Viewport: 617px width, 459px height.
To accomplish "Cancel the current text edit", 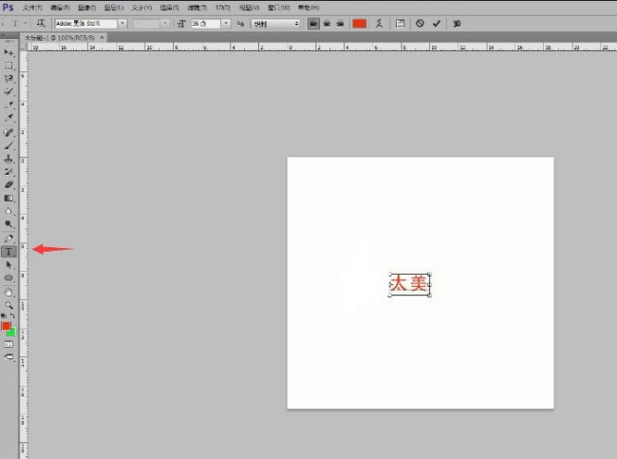I will pos(420,23).
